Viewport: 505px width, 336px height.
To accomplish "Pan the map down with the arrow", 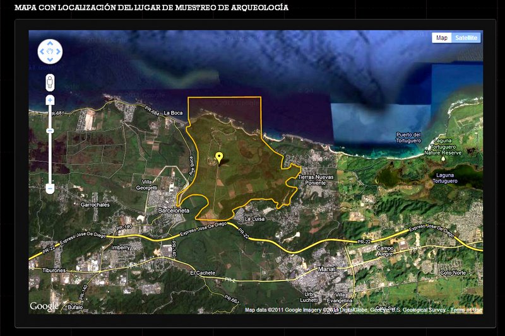I will pyautogui.click(x=50, y=58).
